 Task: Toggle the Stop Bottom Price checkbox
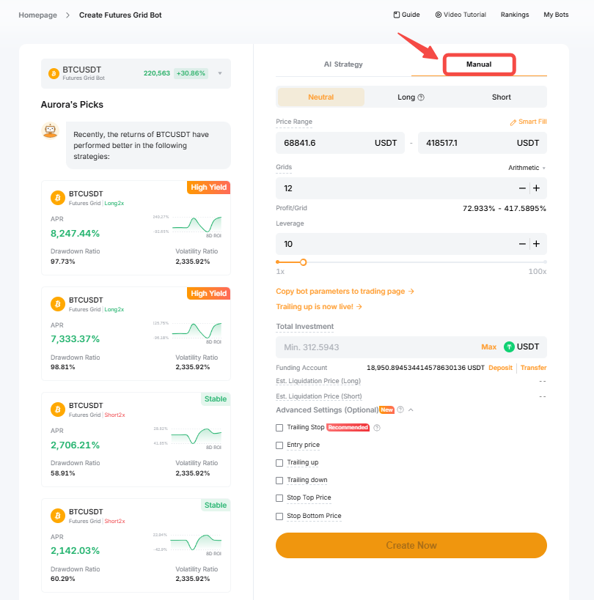279,516
